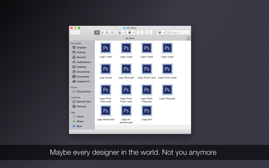Click the Locations sidebar heading
Screen dimensions: 269x168
pyautogui.click(x=76, y=97)
